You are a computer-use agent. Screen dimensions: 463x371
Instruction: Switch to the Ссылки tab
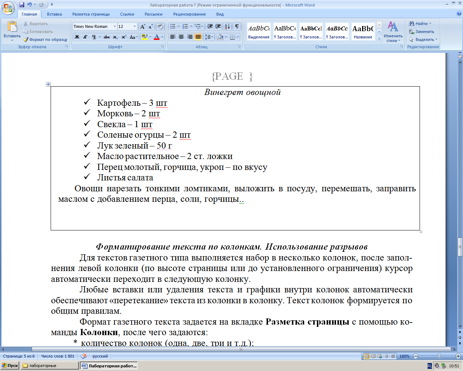click(127, 14)
